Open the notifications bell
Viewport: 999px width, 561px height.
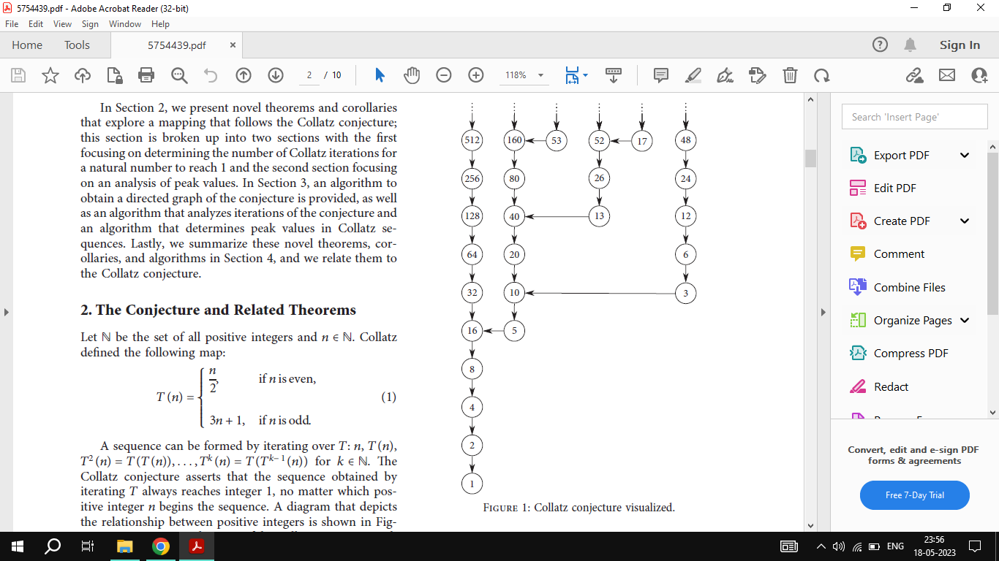point(911,45)
